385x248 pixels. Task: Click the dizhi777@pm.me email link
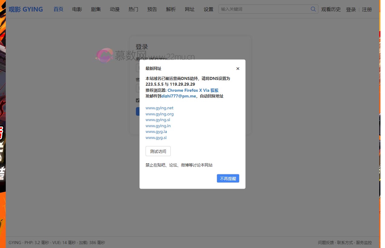(x=178, y=96)
